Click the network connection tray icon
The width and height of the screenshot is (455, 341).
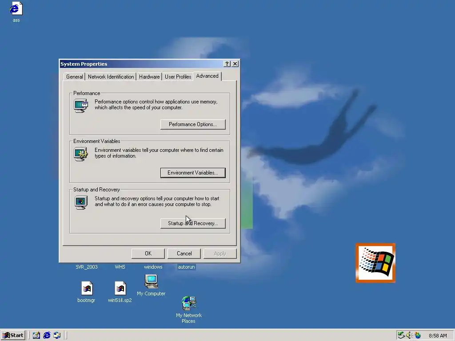[x=401, y=335]
